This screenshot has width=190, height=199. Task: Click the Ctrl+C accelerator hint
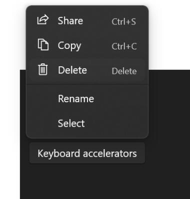coord(124,46)
